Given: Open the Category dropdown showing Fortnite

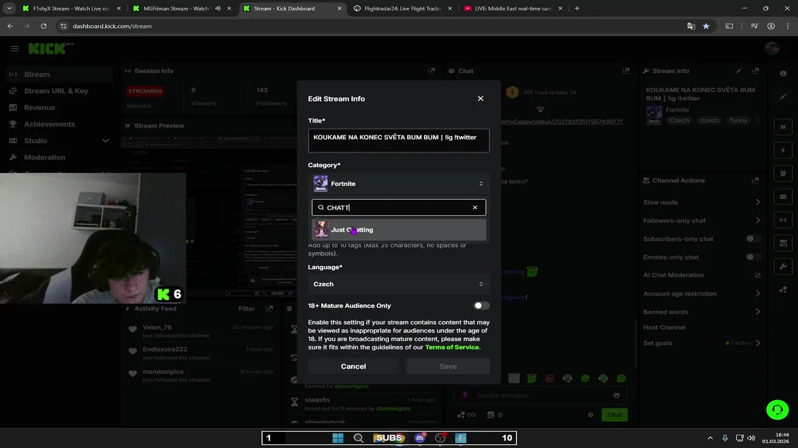Looking at the screenshot, I should [x=399, y=184].
